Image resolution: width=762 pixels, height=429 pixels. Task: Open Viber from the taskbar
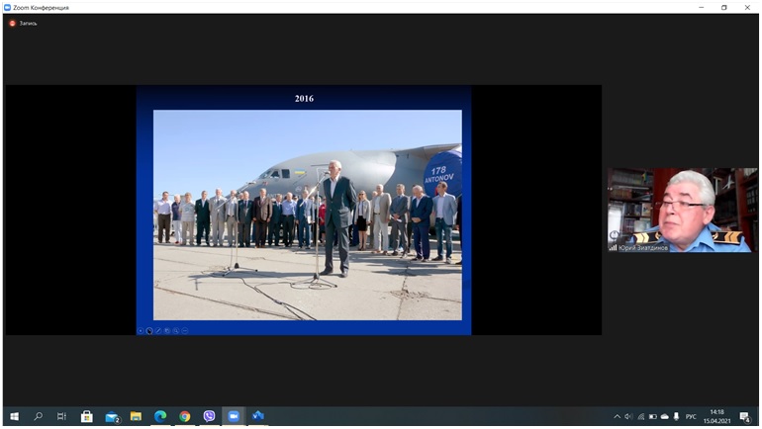(x=209, y=416)
